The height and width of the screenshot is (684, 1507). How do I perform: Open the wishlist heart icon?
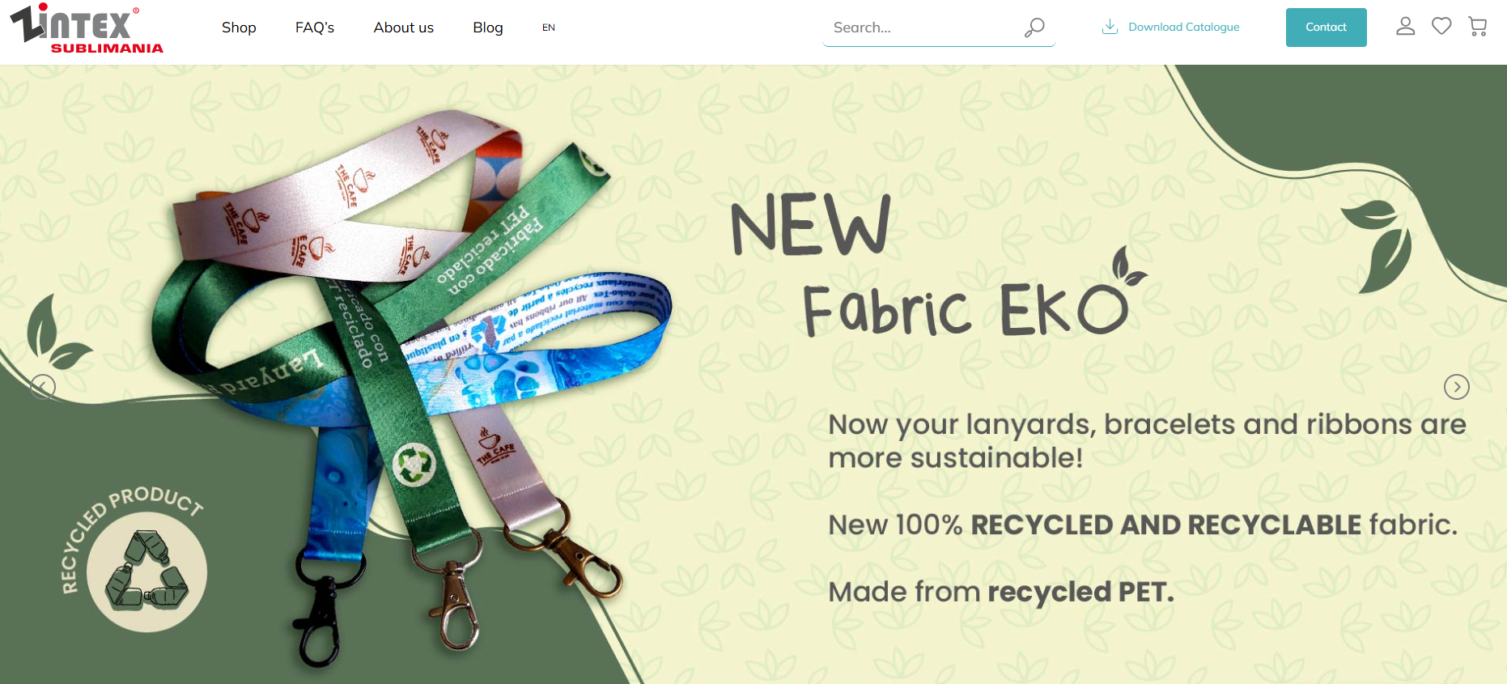(x=1441, y=27)
